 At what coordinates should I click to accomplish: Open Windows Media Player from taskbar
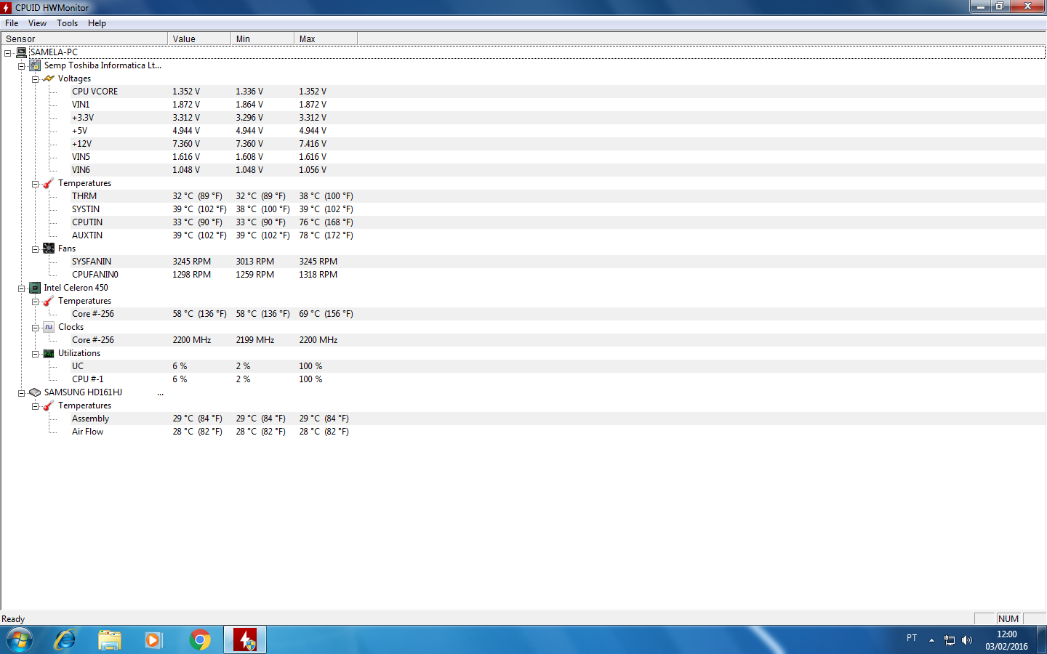click(x=153, y=640)
